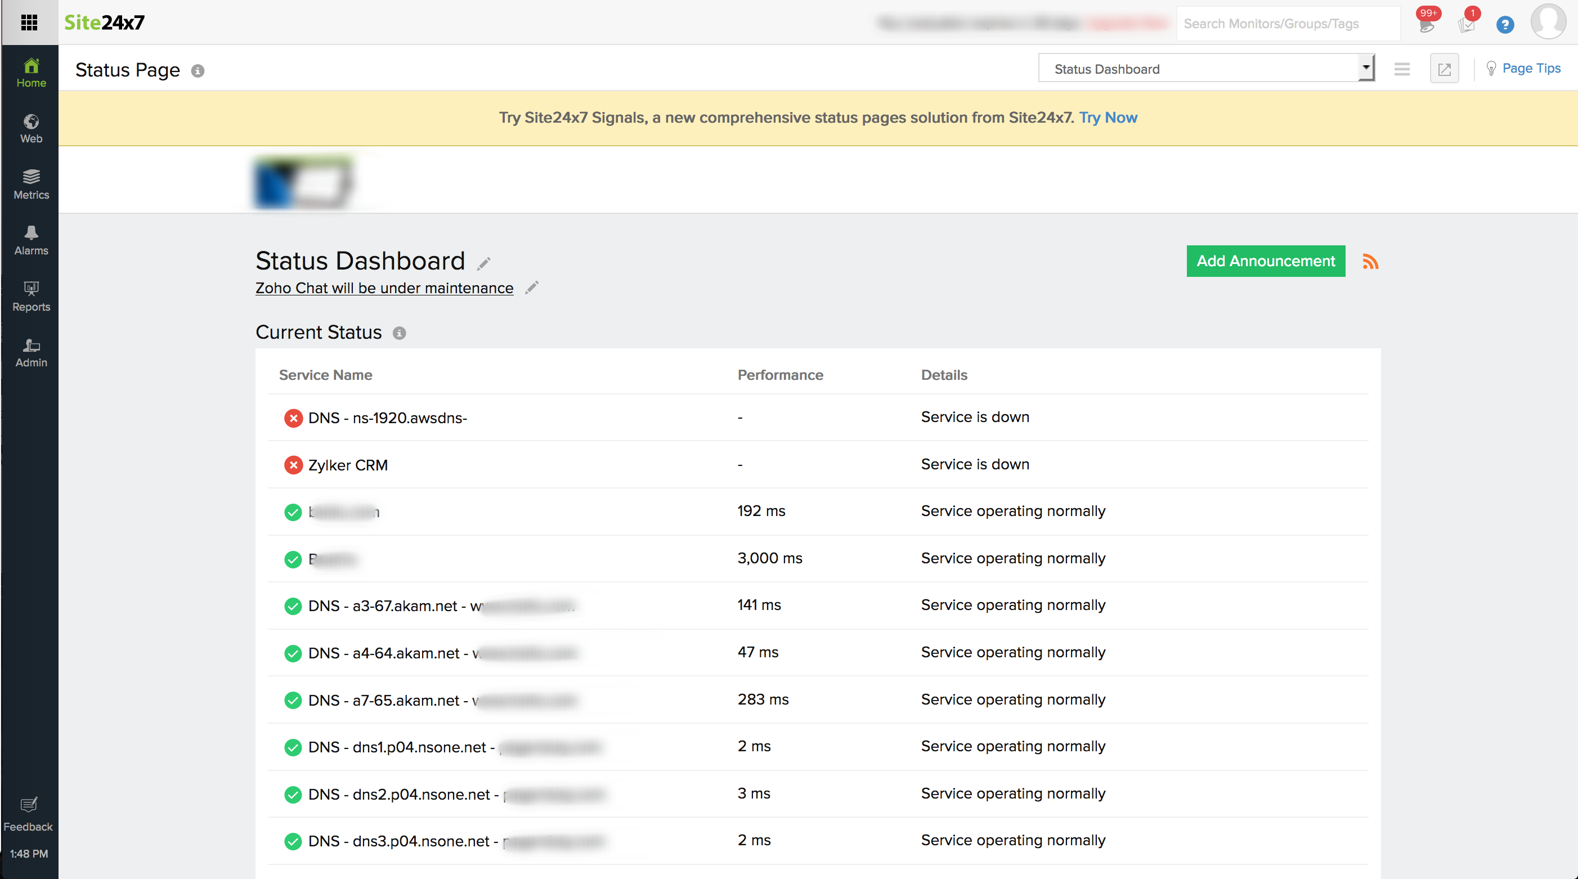Select the DNS - dns2.p04.nsone.net service row

[818, 794]
